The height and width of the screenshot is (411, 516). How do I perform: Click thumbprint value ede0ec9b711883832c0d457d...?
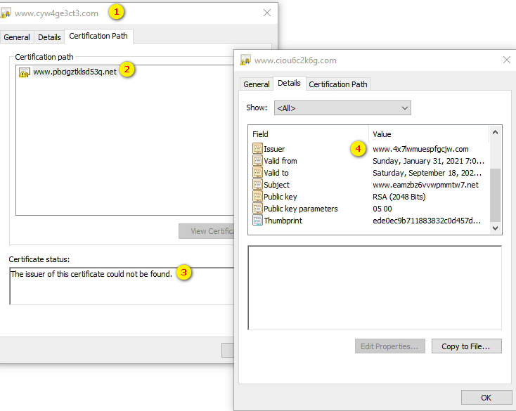click(427, 221)
